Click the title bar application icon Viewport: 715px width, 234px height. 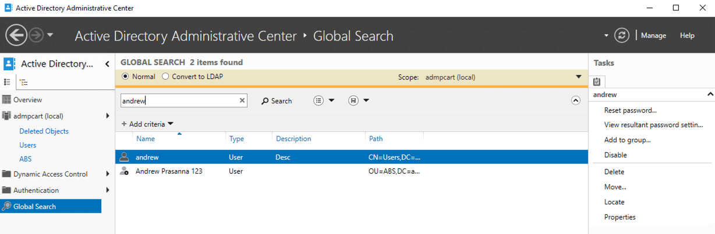pyautogui.click(x=8, y=8)
